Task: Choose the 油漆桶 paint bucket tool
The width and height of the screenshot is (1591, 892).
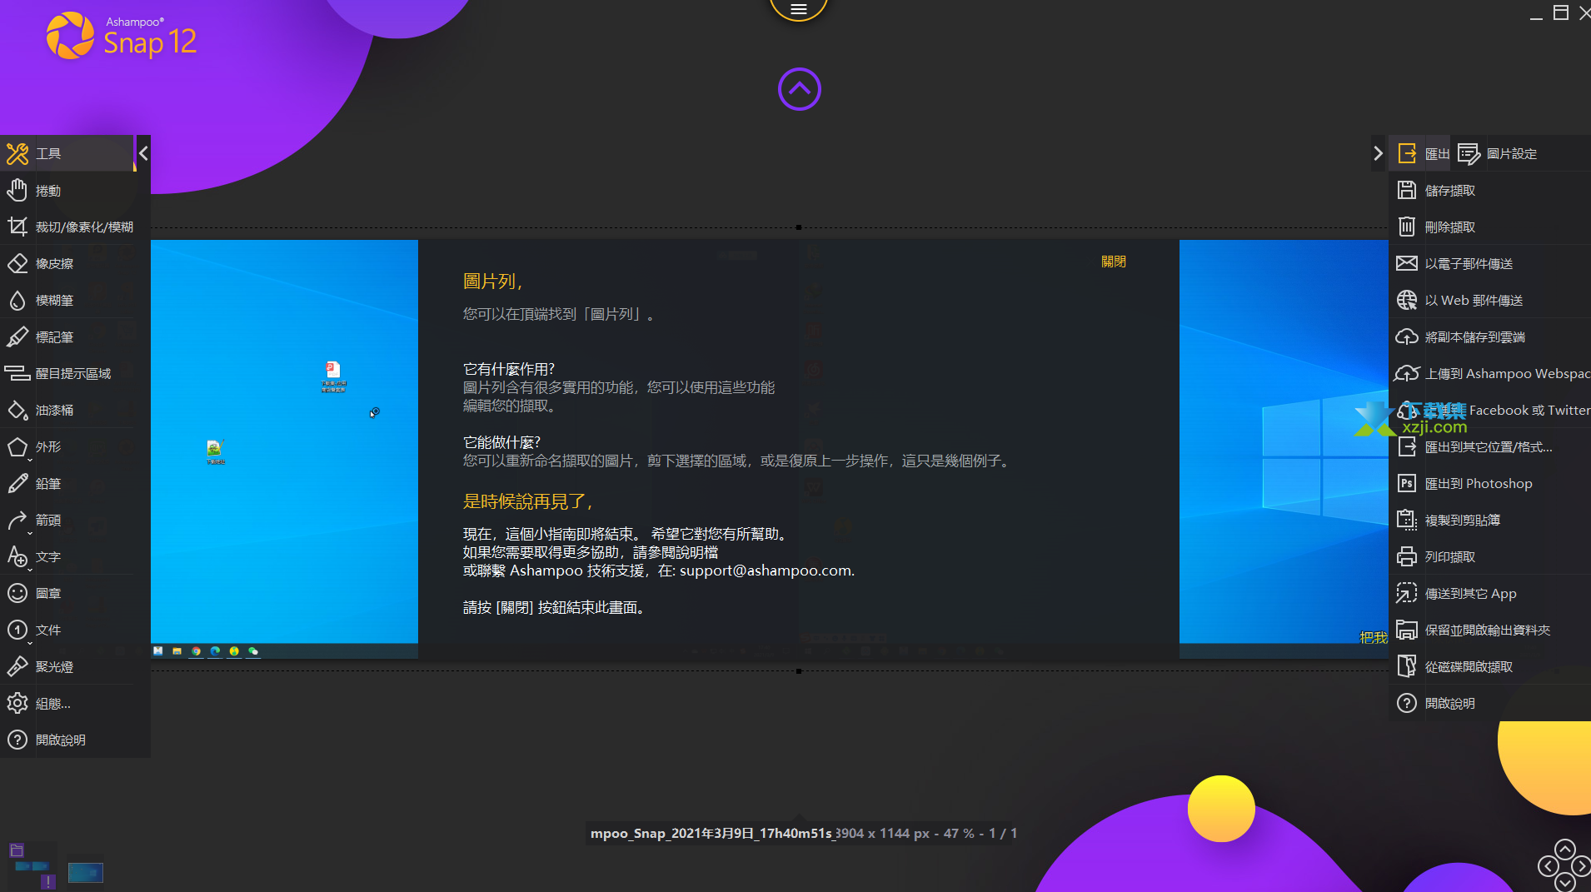Action: 67,410
